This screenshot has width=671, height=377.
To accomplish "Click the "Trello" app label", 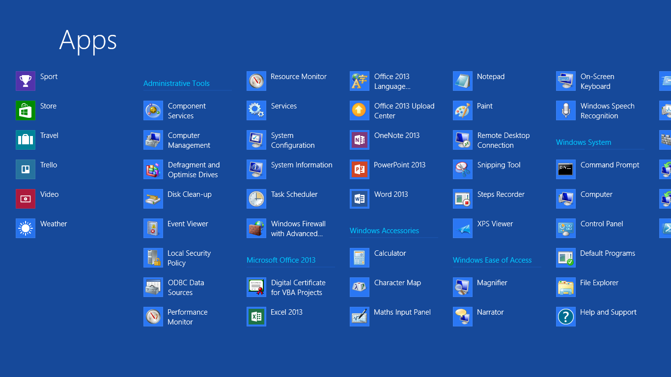I will coord(49,165).
